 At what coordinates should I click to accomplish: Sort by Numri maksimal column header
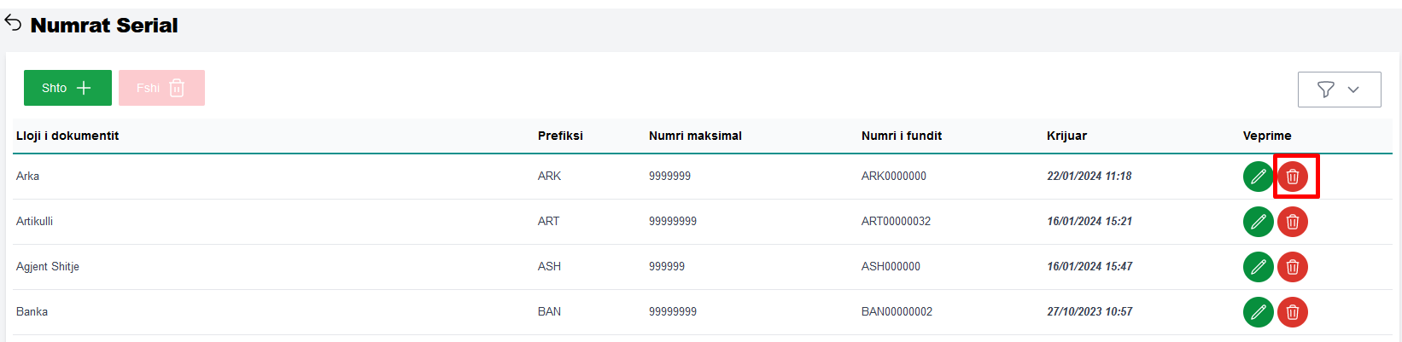[695, 136]
